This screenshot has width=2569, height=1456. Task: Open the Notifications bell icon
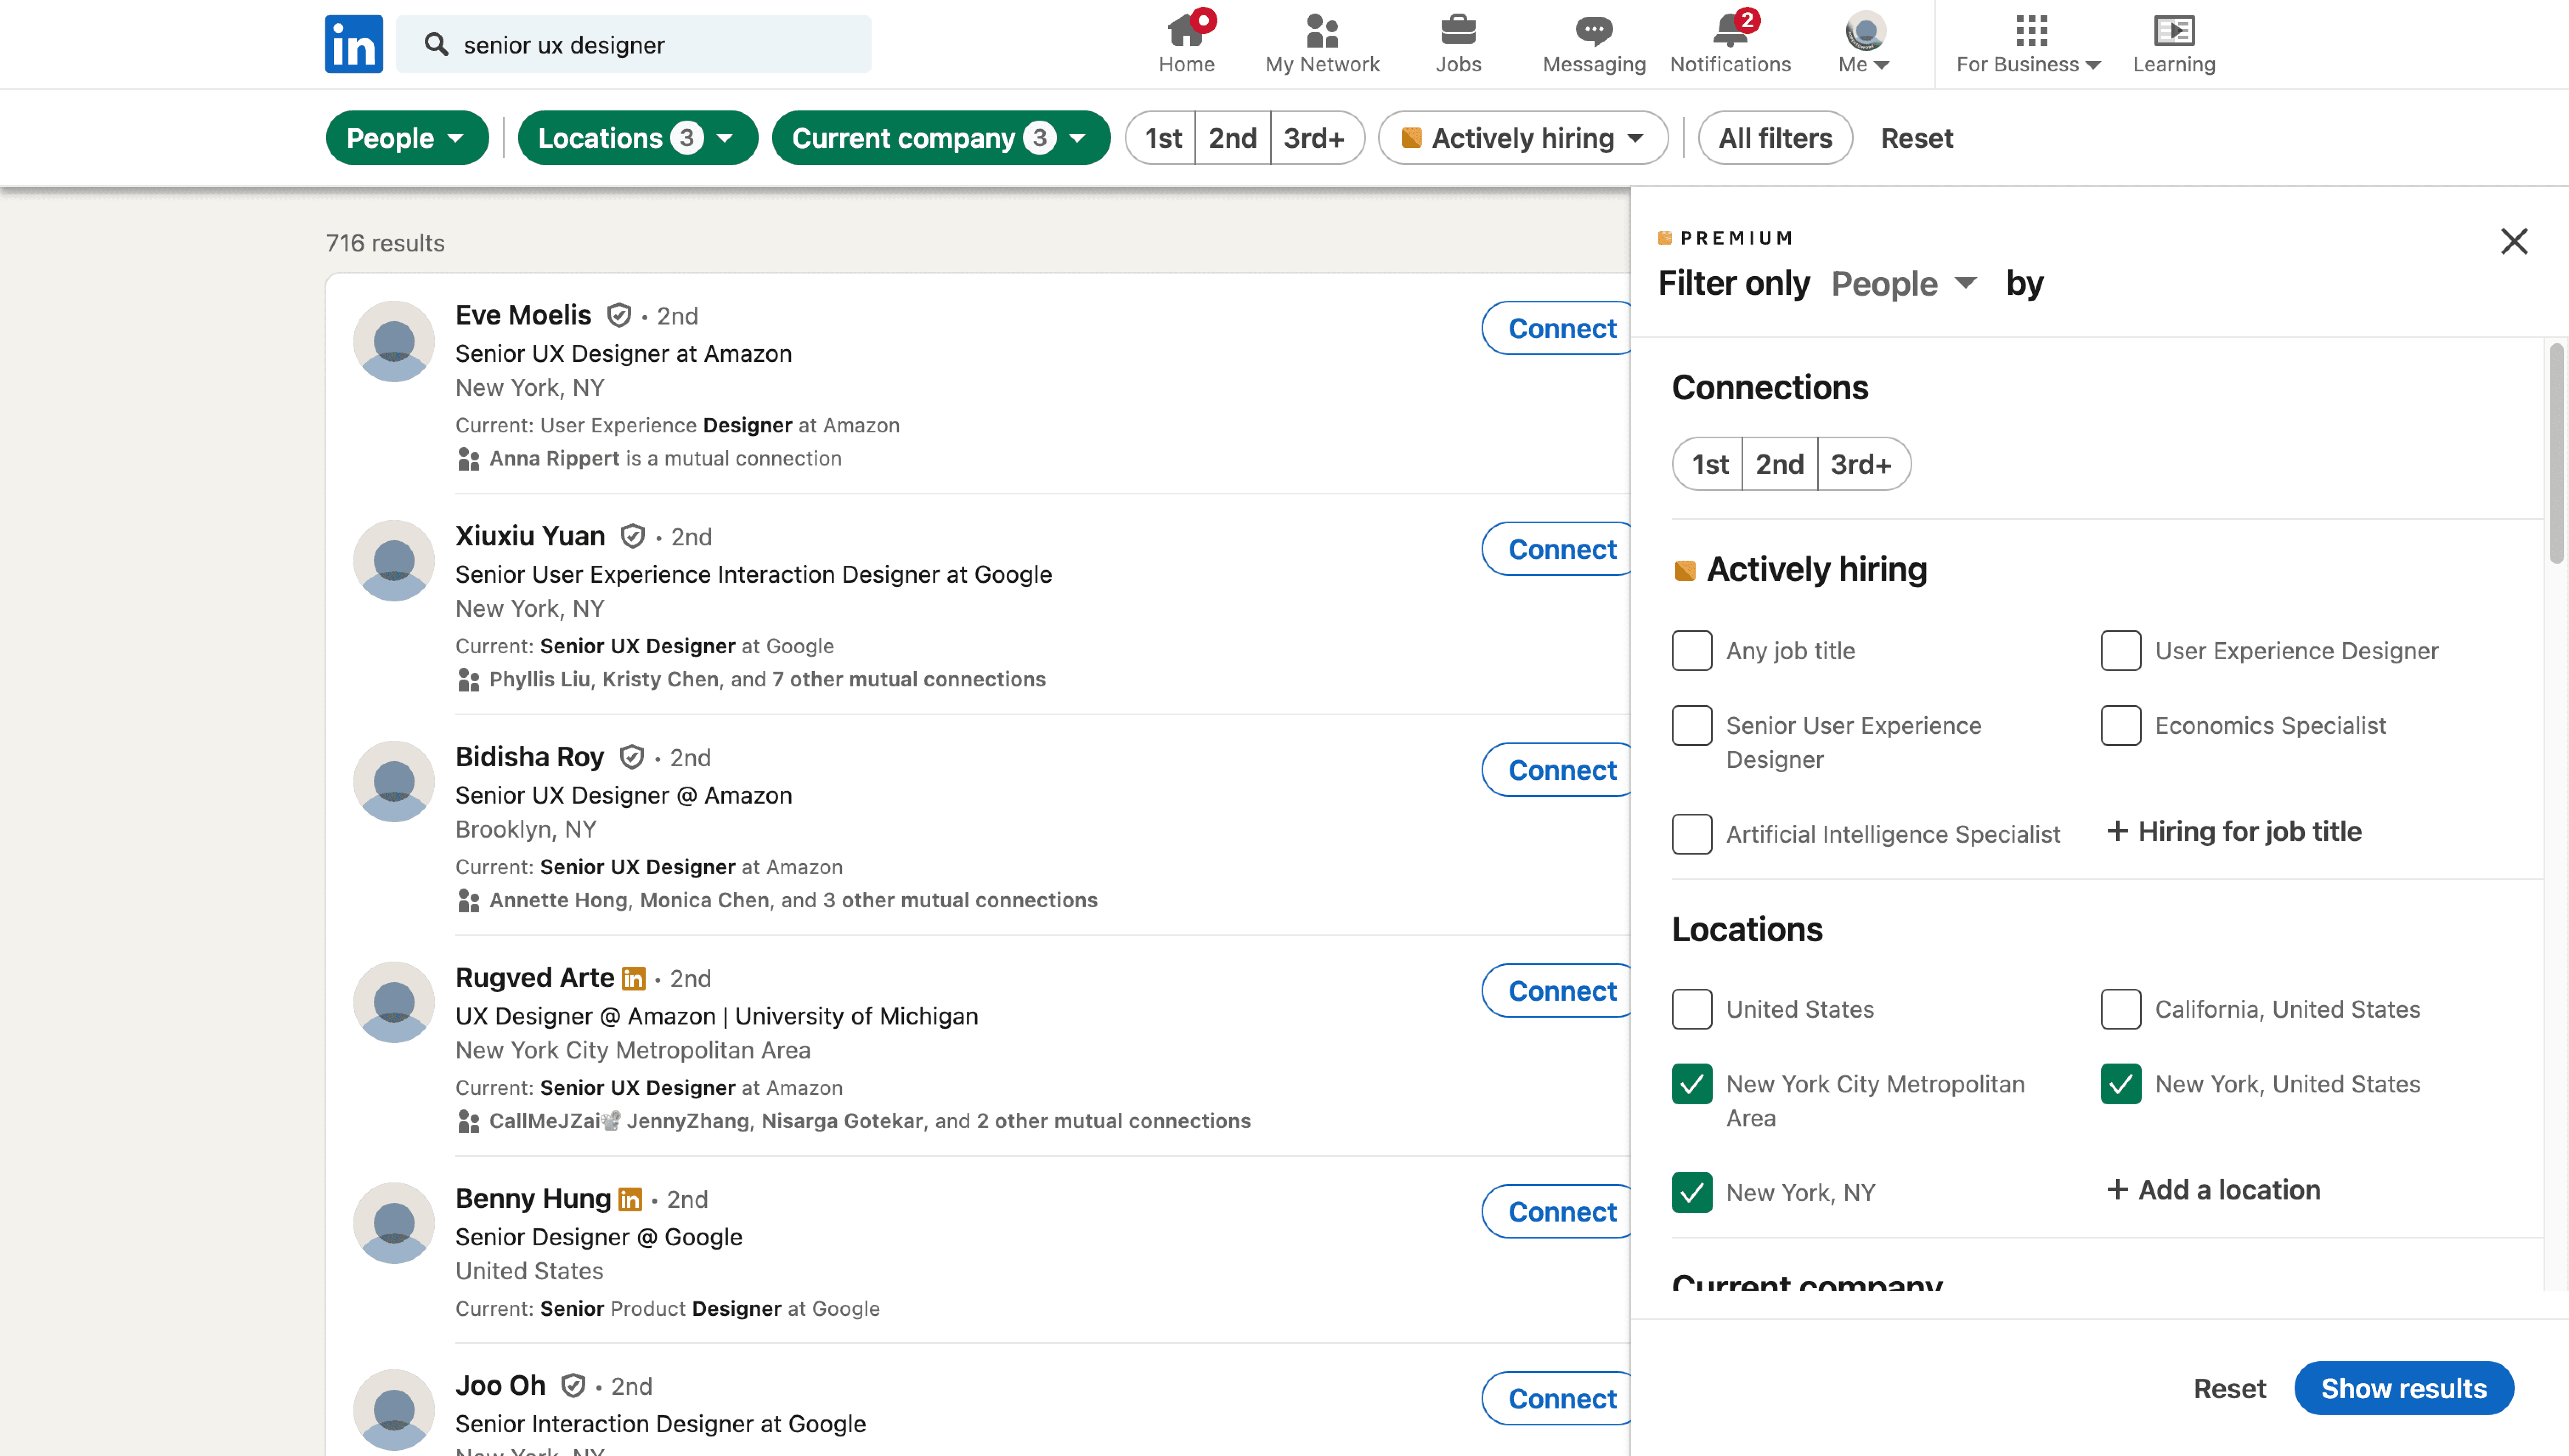point(1730,31)
